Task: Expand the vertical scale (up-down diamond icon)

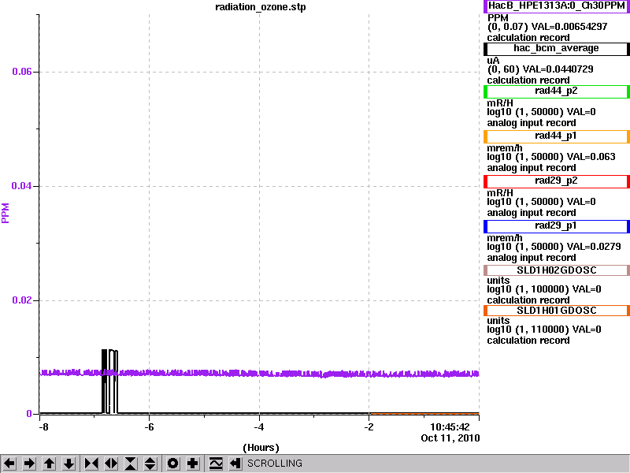Action: coord(150,464)
